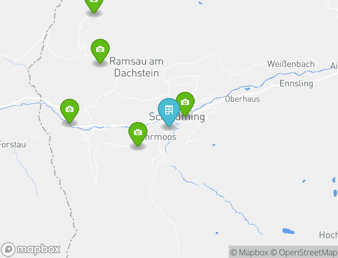Open the cut-off camera pin at top edge
Image resolution: width=338 pixels, height=258 pixels.
[x=94, y=5]
